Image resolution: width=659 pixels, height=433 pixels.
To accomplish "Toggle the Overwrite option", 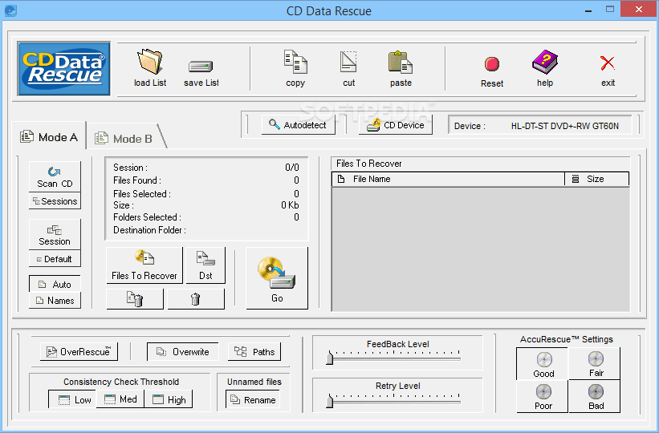I will (183, 351).
